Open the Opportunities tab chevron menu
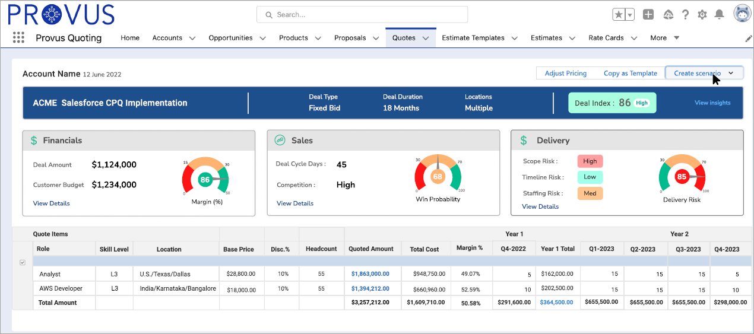 tap(262, 38)
